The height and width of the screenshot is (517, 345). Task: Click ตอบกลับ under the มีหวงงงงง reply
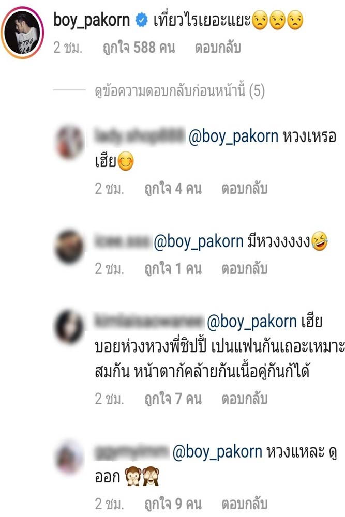pos(244,269)
